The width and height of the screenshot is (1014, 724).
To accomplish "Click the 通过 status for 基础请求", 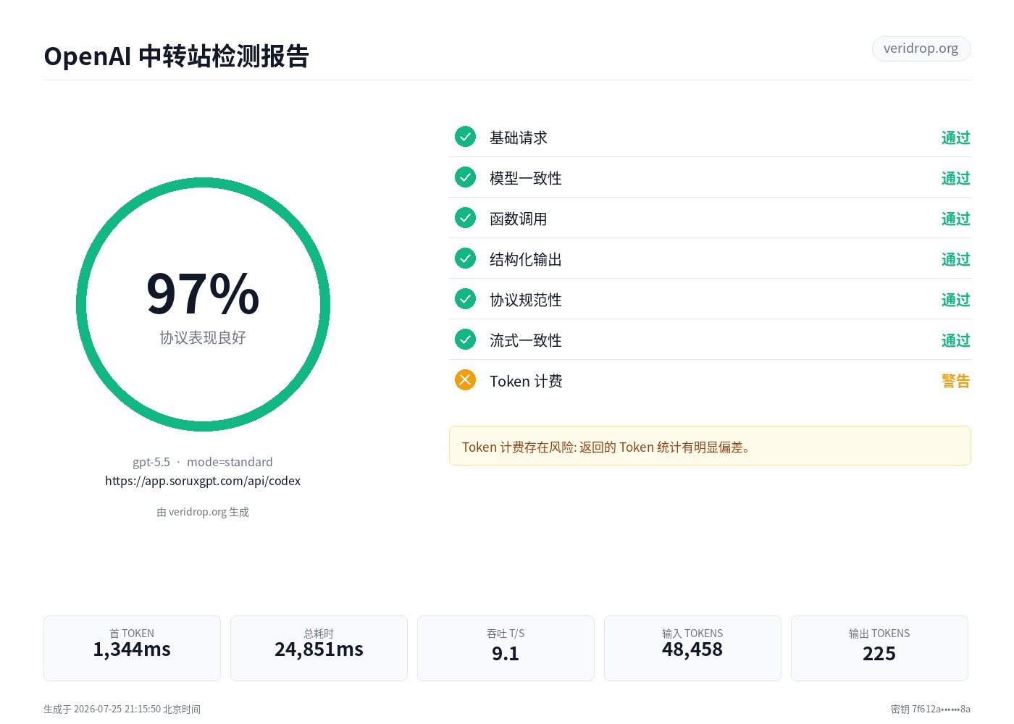I will click(x=955, y=138).
